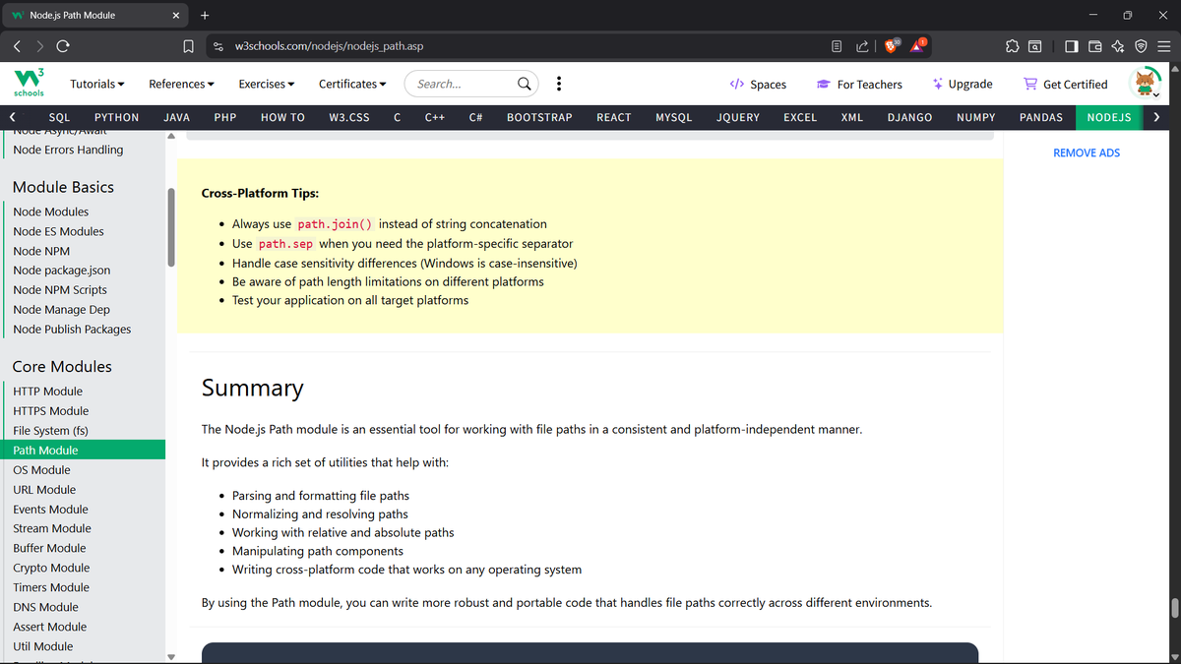Select DJANGO in topic bar
Image resolution: width=1181 pixels, height=664 pixels.
click(909, 117)
